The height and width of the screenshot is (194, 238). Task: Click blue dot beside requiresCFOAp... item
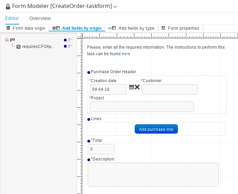click(65, 46)
